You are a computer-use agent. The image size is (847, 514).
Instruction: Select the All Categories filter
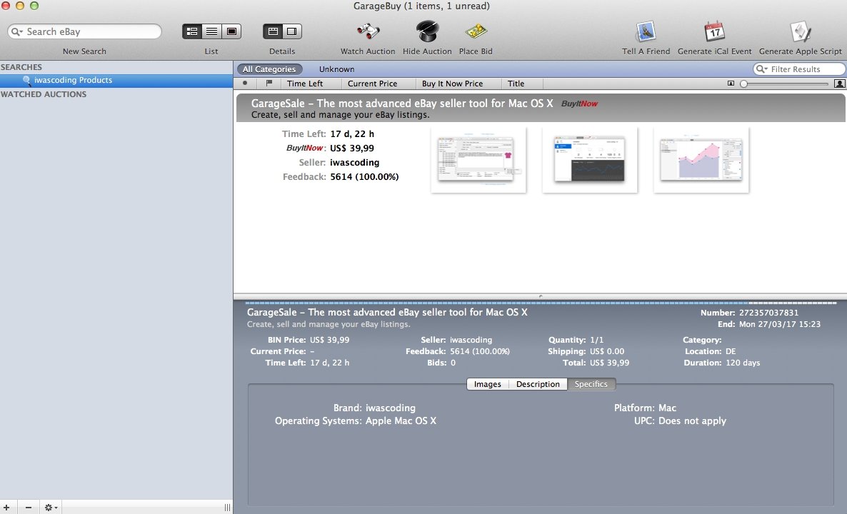click(269, 69)
